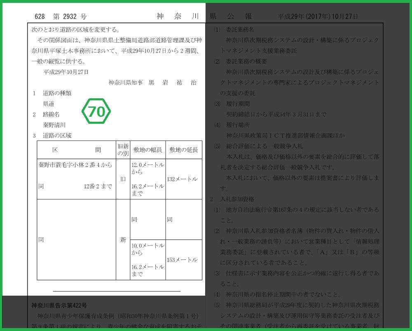Image resolution: width=412 pixels, height=331 pixels.
Task: Click the table header "敷地の延長"
Action: point(184,150)
